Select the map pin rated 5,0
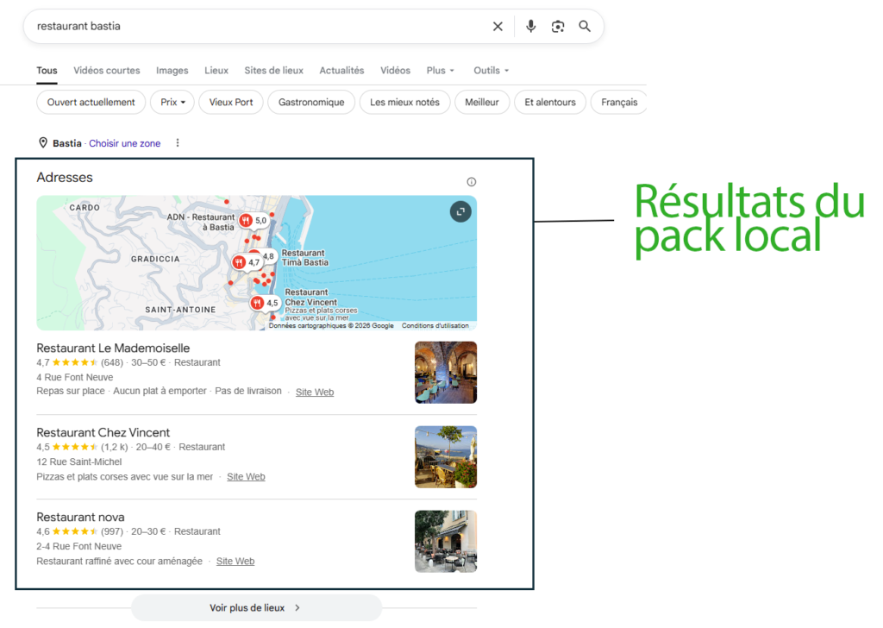Viewport: 883px width, 628px height. coord(253,220)
